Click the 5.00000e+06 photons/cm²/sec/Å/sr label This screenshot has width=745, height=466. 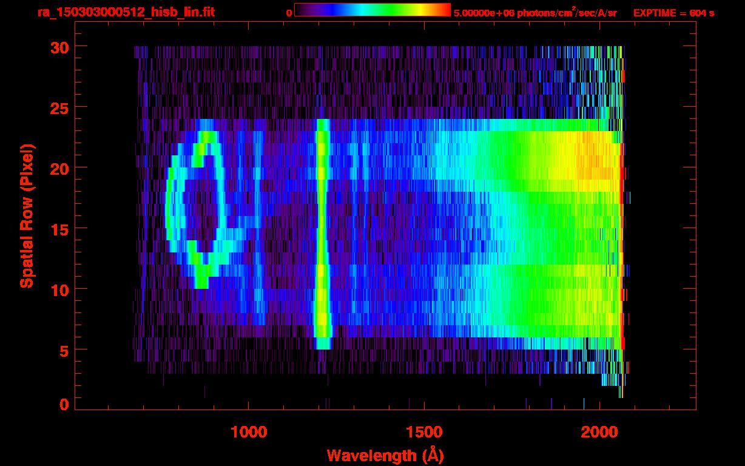[x=535, y=12]
